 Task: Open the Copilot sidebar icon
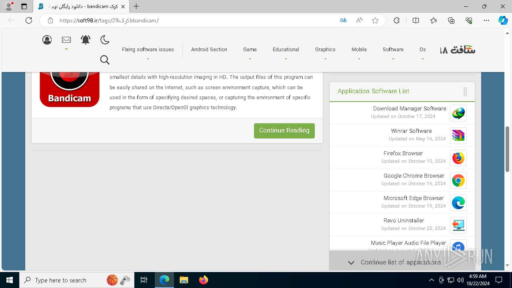(503, 20)
